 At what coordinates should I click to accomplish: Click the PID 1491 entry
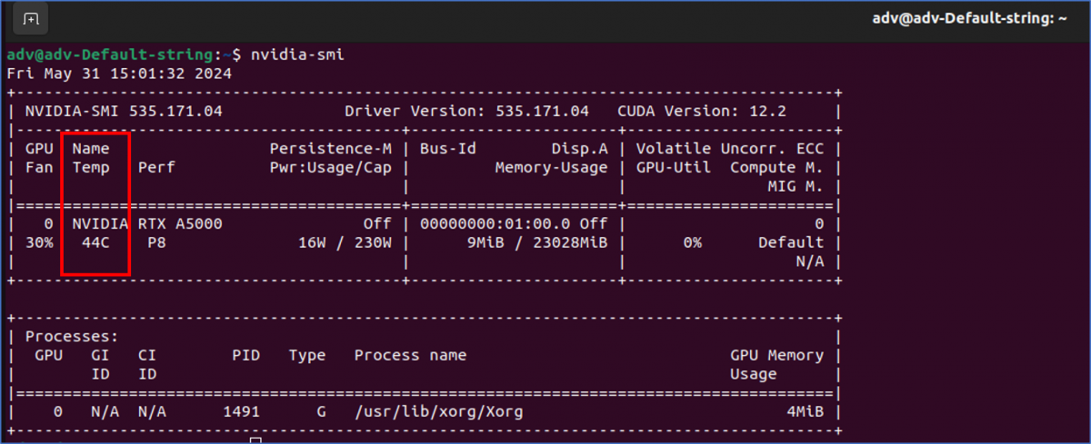pos(241,411)
